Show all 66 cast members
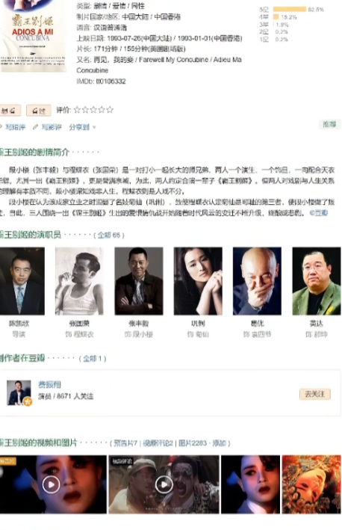This screenshot has width=342, height=530. pos(109,235)
